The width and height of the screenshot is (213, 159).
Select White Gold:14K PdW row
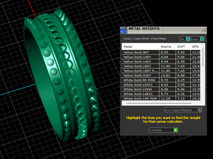pos(161,98)
